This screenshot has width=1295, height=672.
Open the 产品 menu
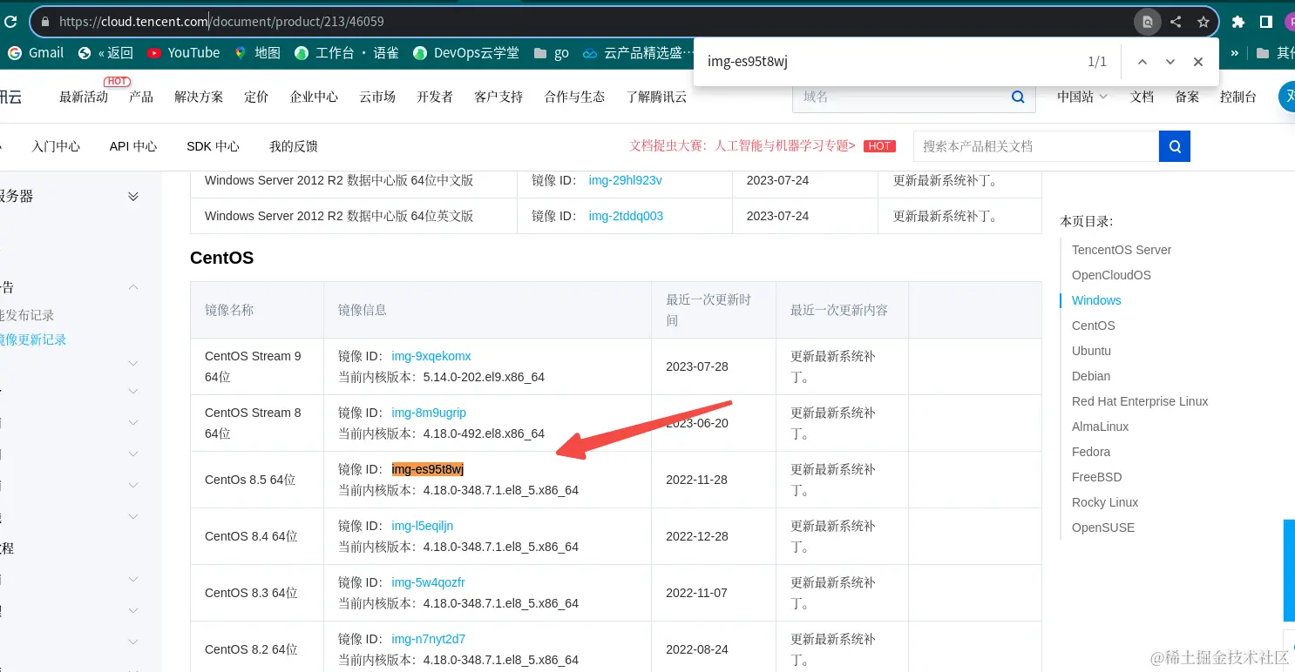pyautogui.click(x=141, y=97)
